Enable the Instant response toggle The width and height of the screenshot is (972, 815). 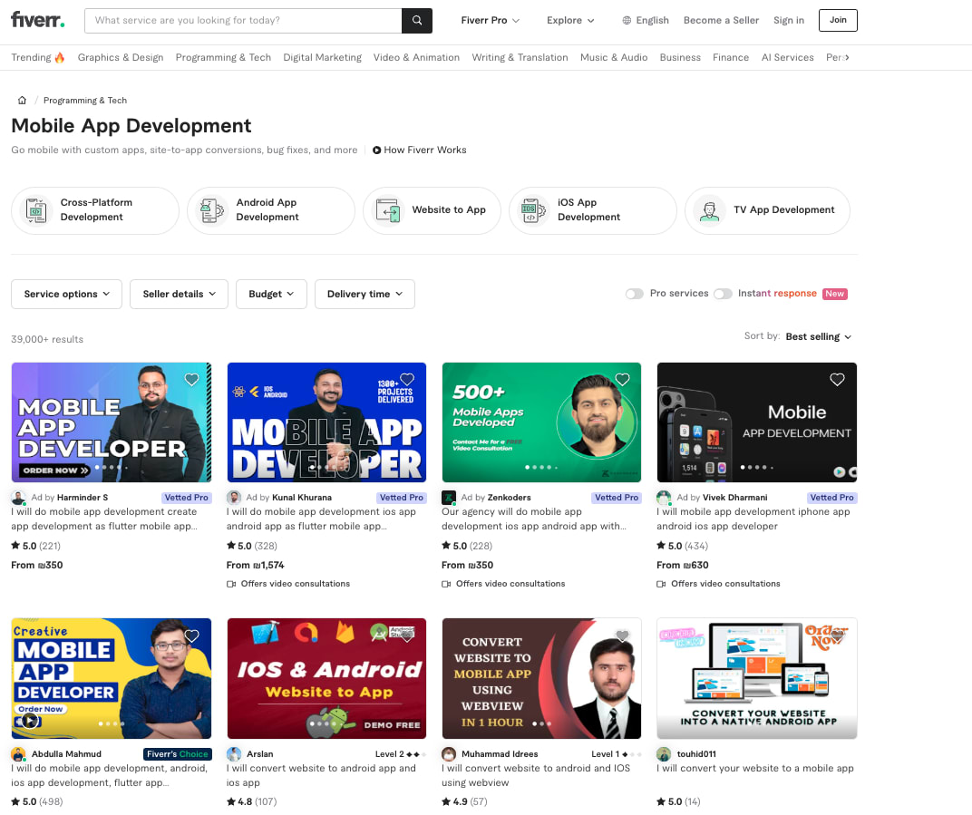point(723,294)
